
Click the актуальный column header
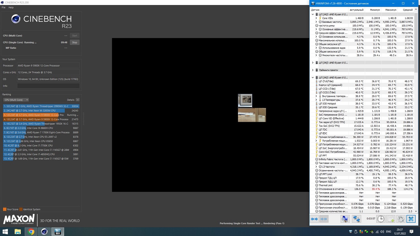click(x=356, y=10)
